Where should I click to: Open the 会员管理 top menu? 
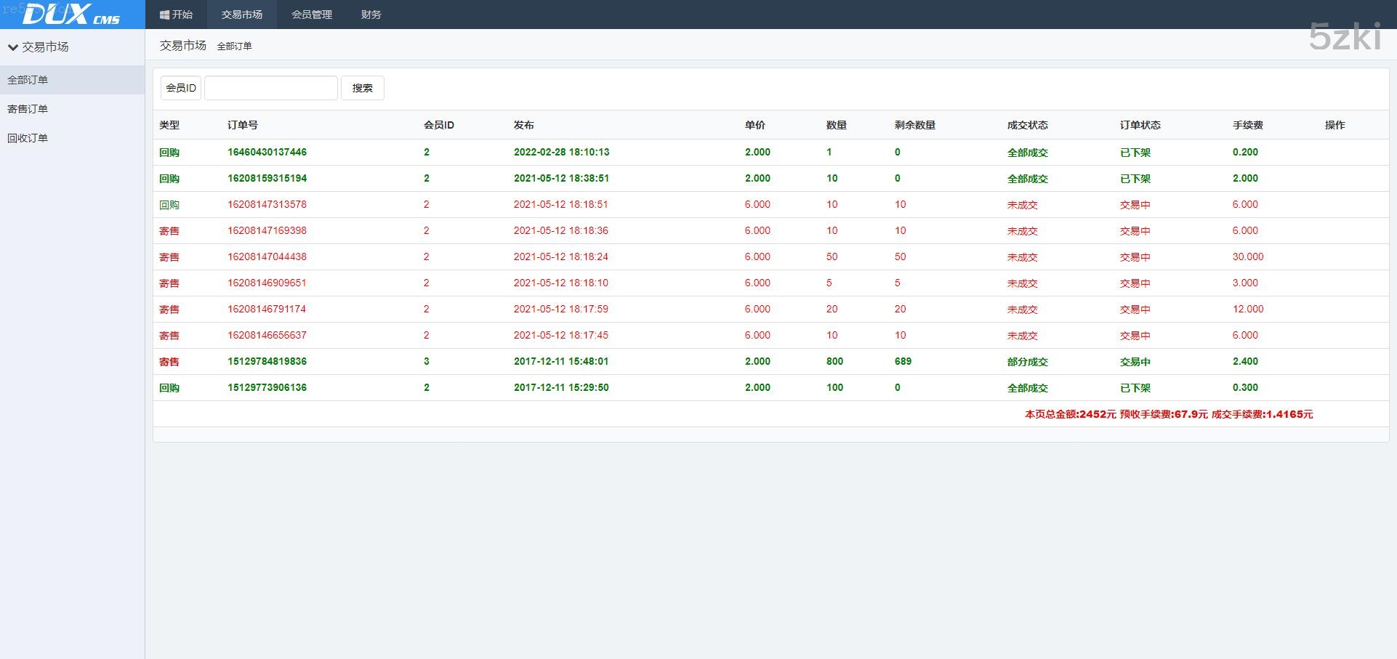coord(311,15)
